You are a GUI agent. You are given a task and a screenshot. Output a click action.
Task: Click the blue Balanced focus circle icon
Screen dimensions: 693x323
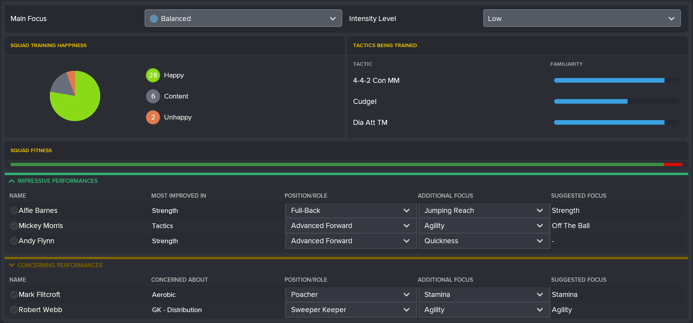coord(154,19)
